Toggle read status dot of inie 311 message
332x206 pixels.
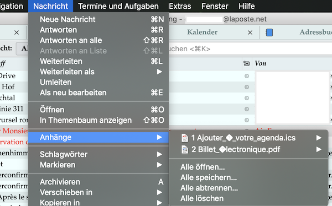247,109
